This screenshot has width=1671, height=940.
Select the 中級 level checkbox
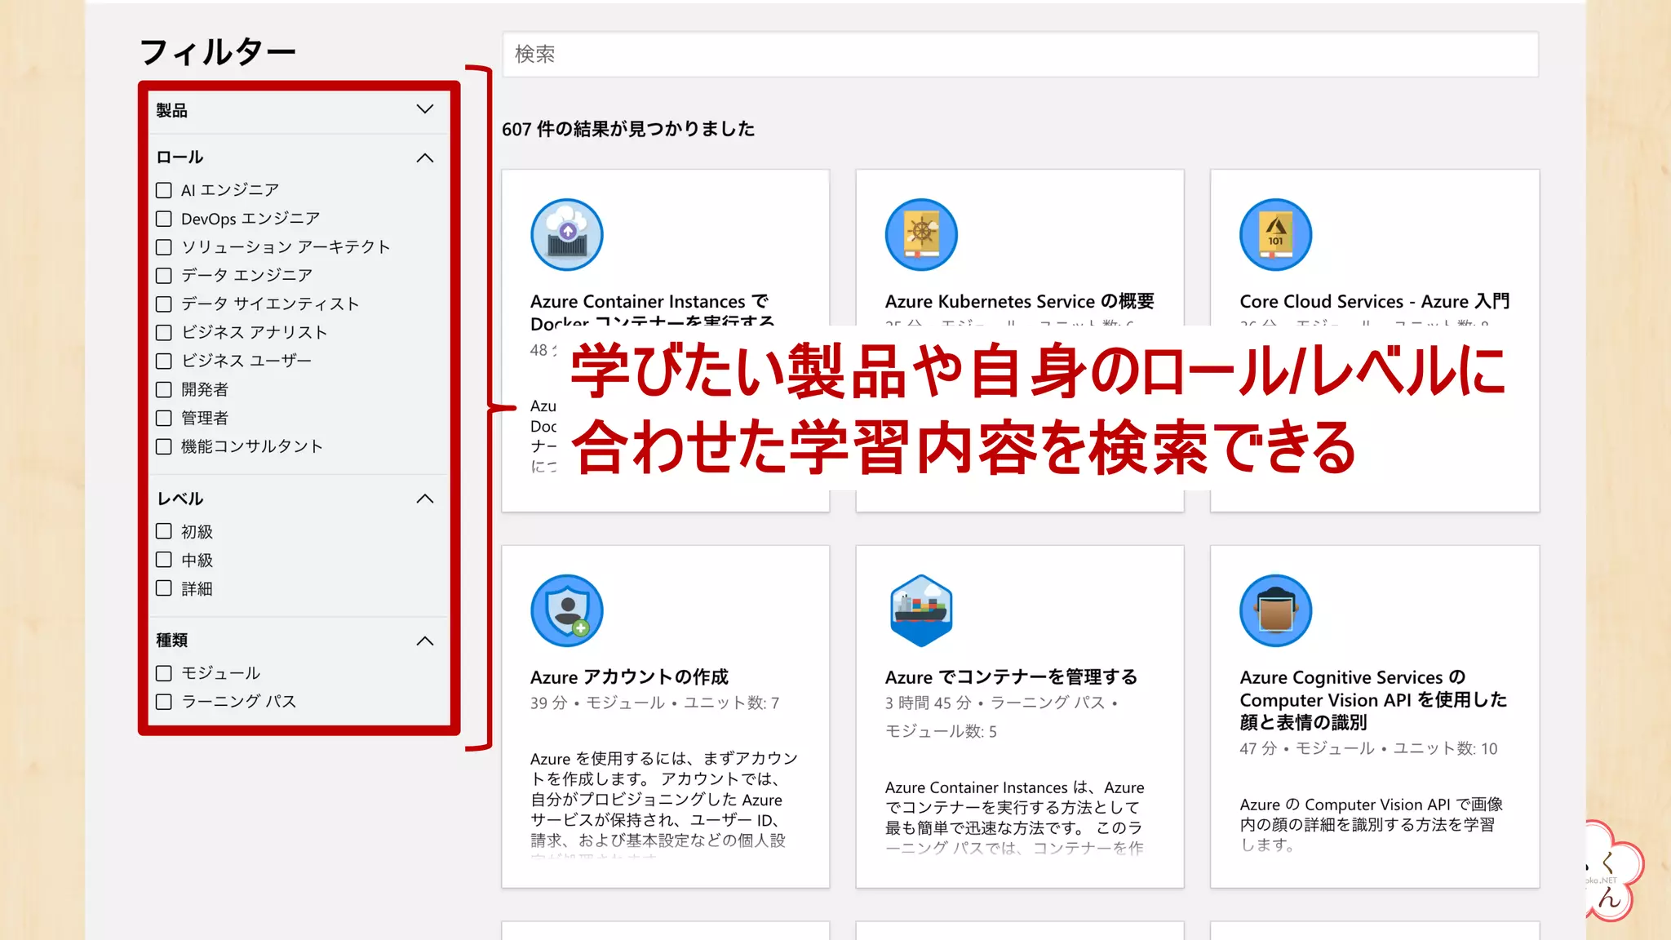[x=164, y=560]
